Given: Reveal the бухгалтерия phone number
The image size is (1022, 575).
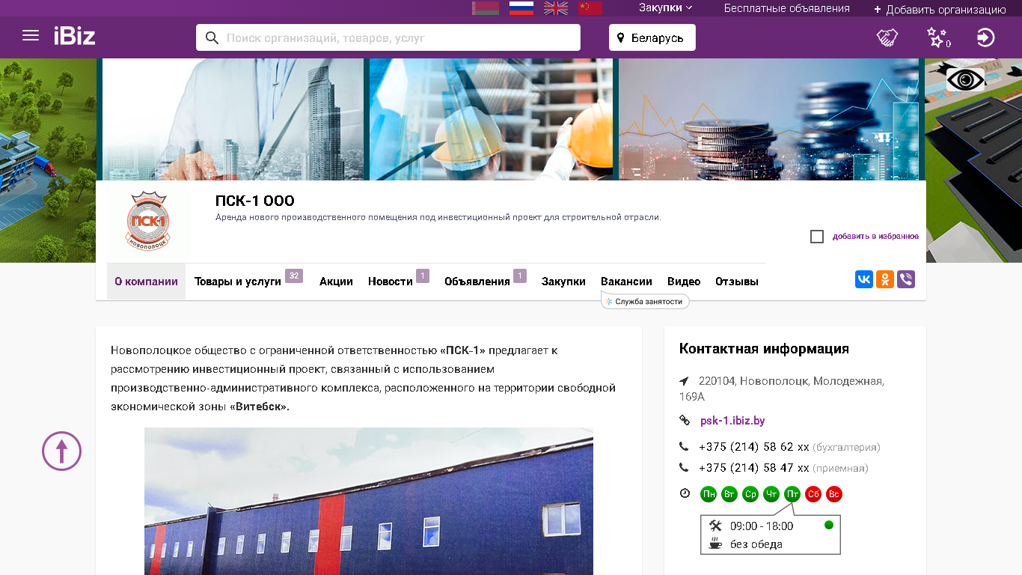Looking at the screenshot, I should (754, 447).
